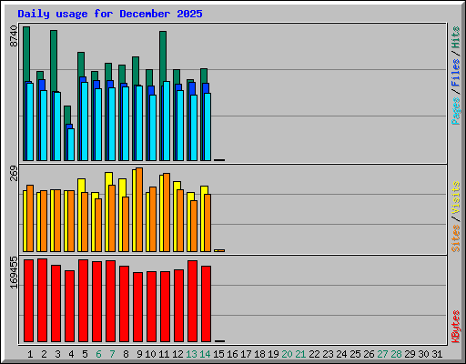Screen dimensions: 466x364
Task: Click the 8740 axis value
Action: (14, 36)
